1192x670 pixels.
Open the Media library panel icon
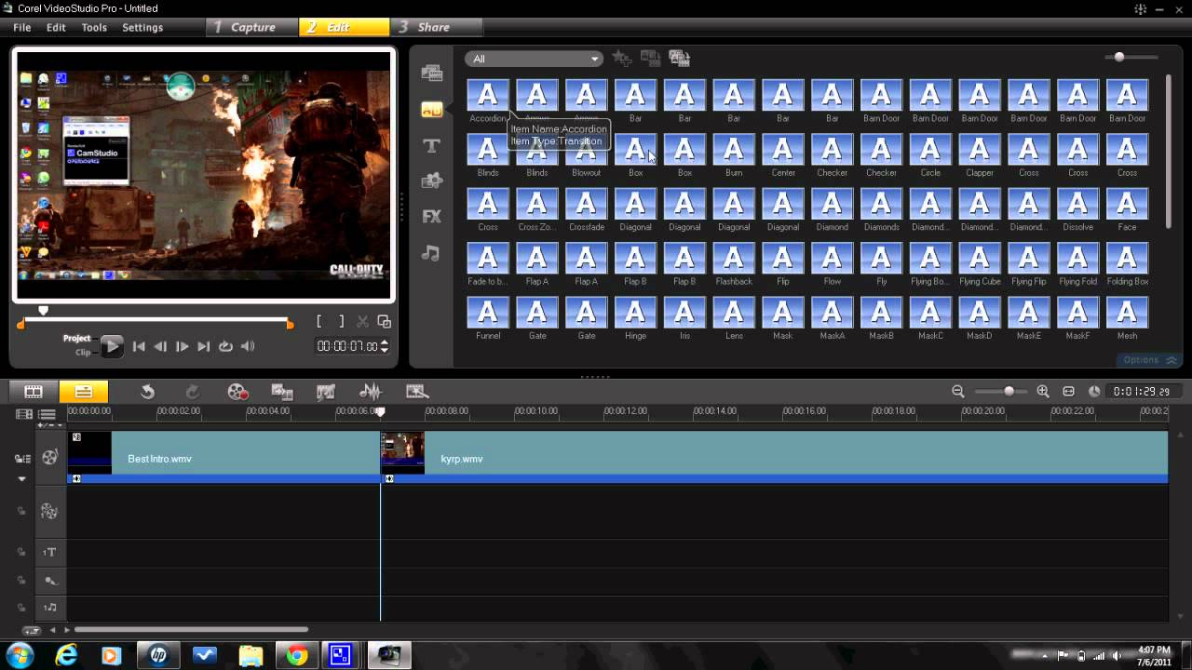[431, 73]
